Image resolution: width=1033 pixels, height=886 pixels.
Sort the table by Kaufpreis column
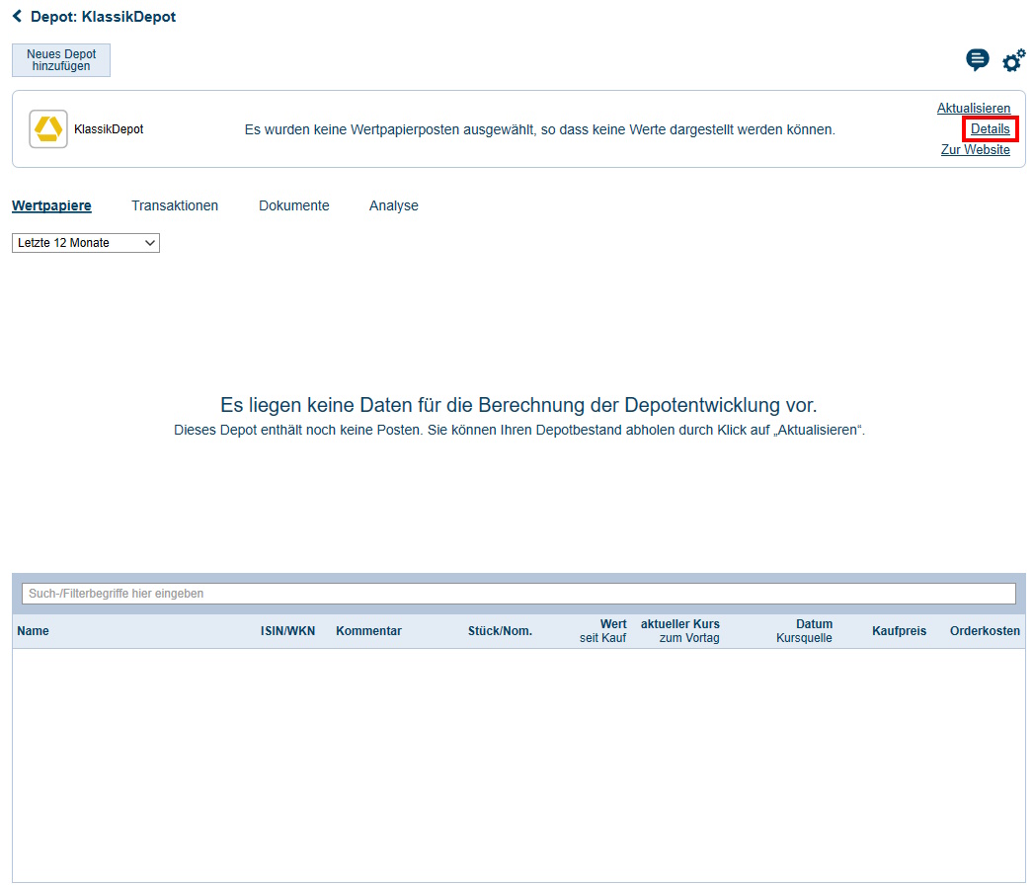click(899, 630)
